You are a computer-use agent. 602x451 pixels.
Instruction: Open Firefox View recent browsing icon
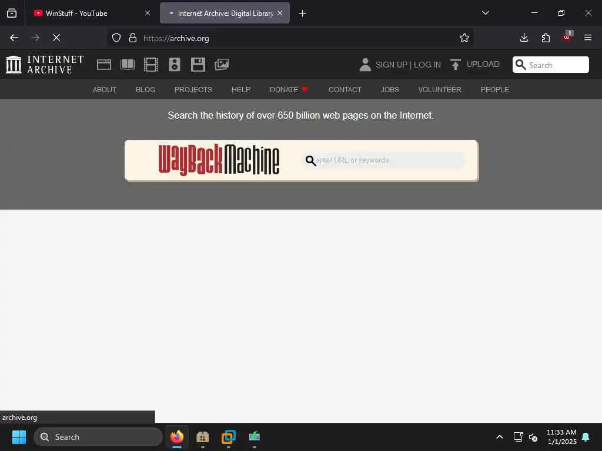tap(12, 13)
